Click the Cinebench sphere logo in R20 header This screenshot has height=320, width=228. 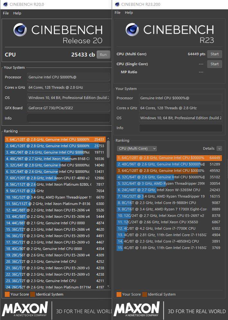click(x=20, y=30)
